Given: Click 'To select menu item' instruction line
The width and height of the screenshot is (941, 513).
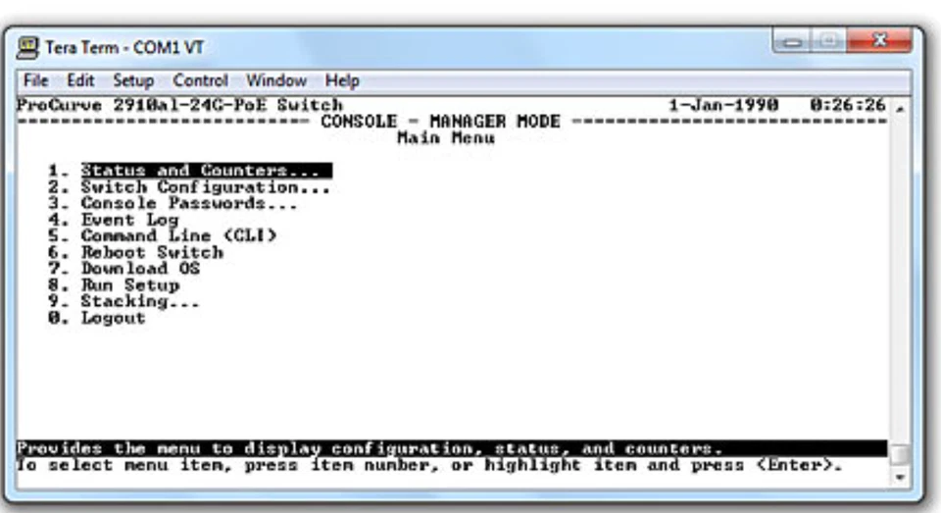Looking at the screenshot, I should point(429,466).
